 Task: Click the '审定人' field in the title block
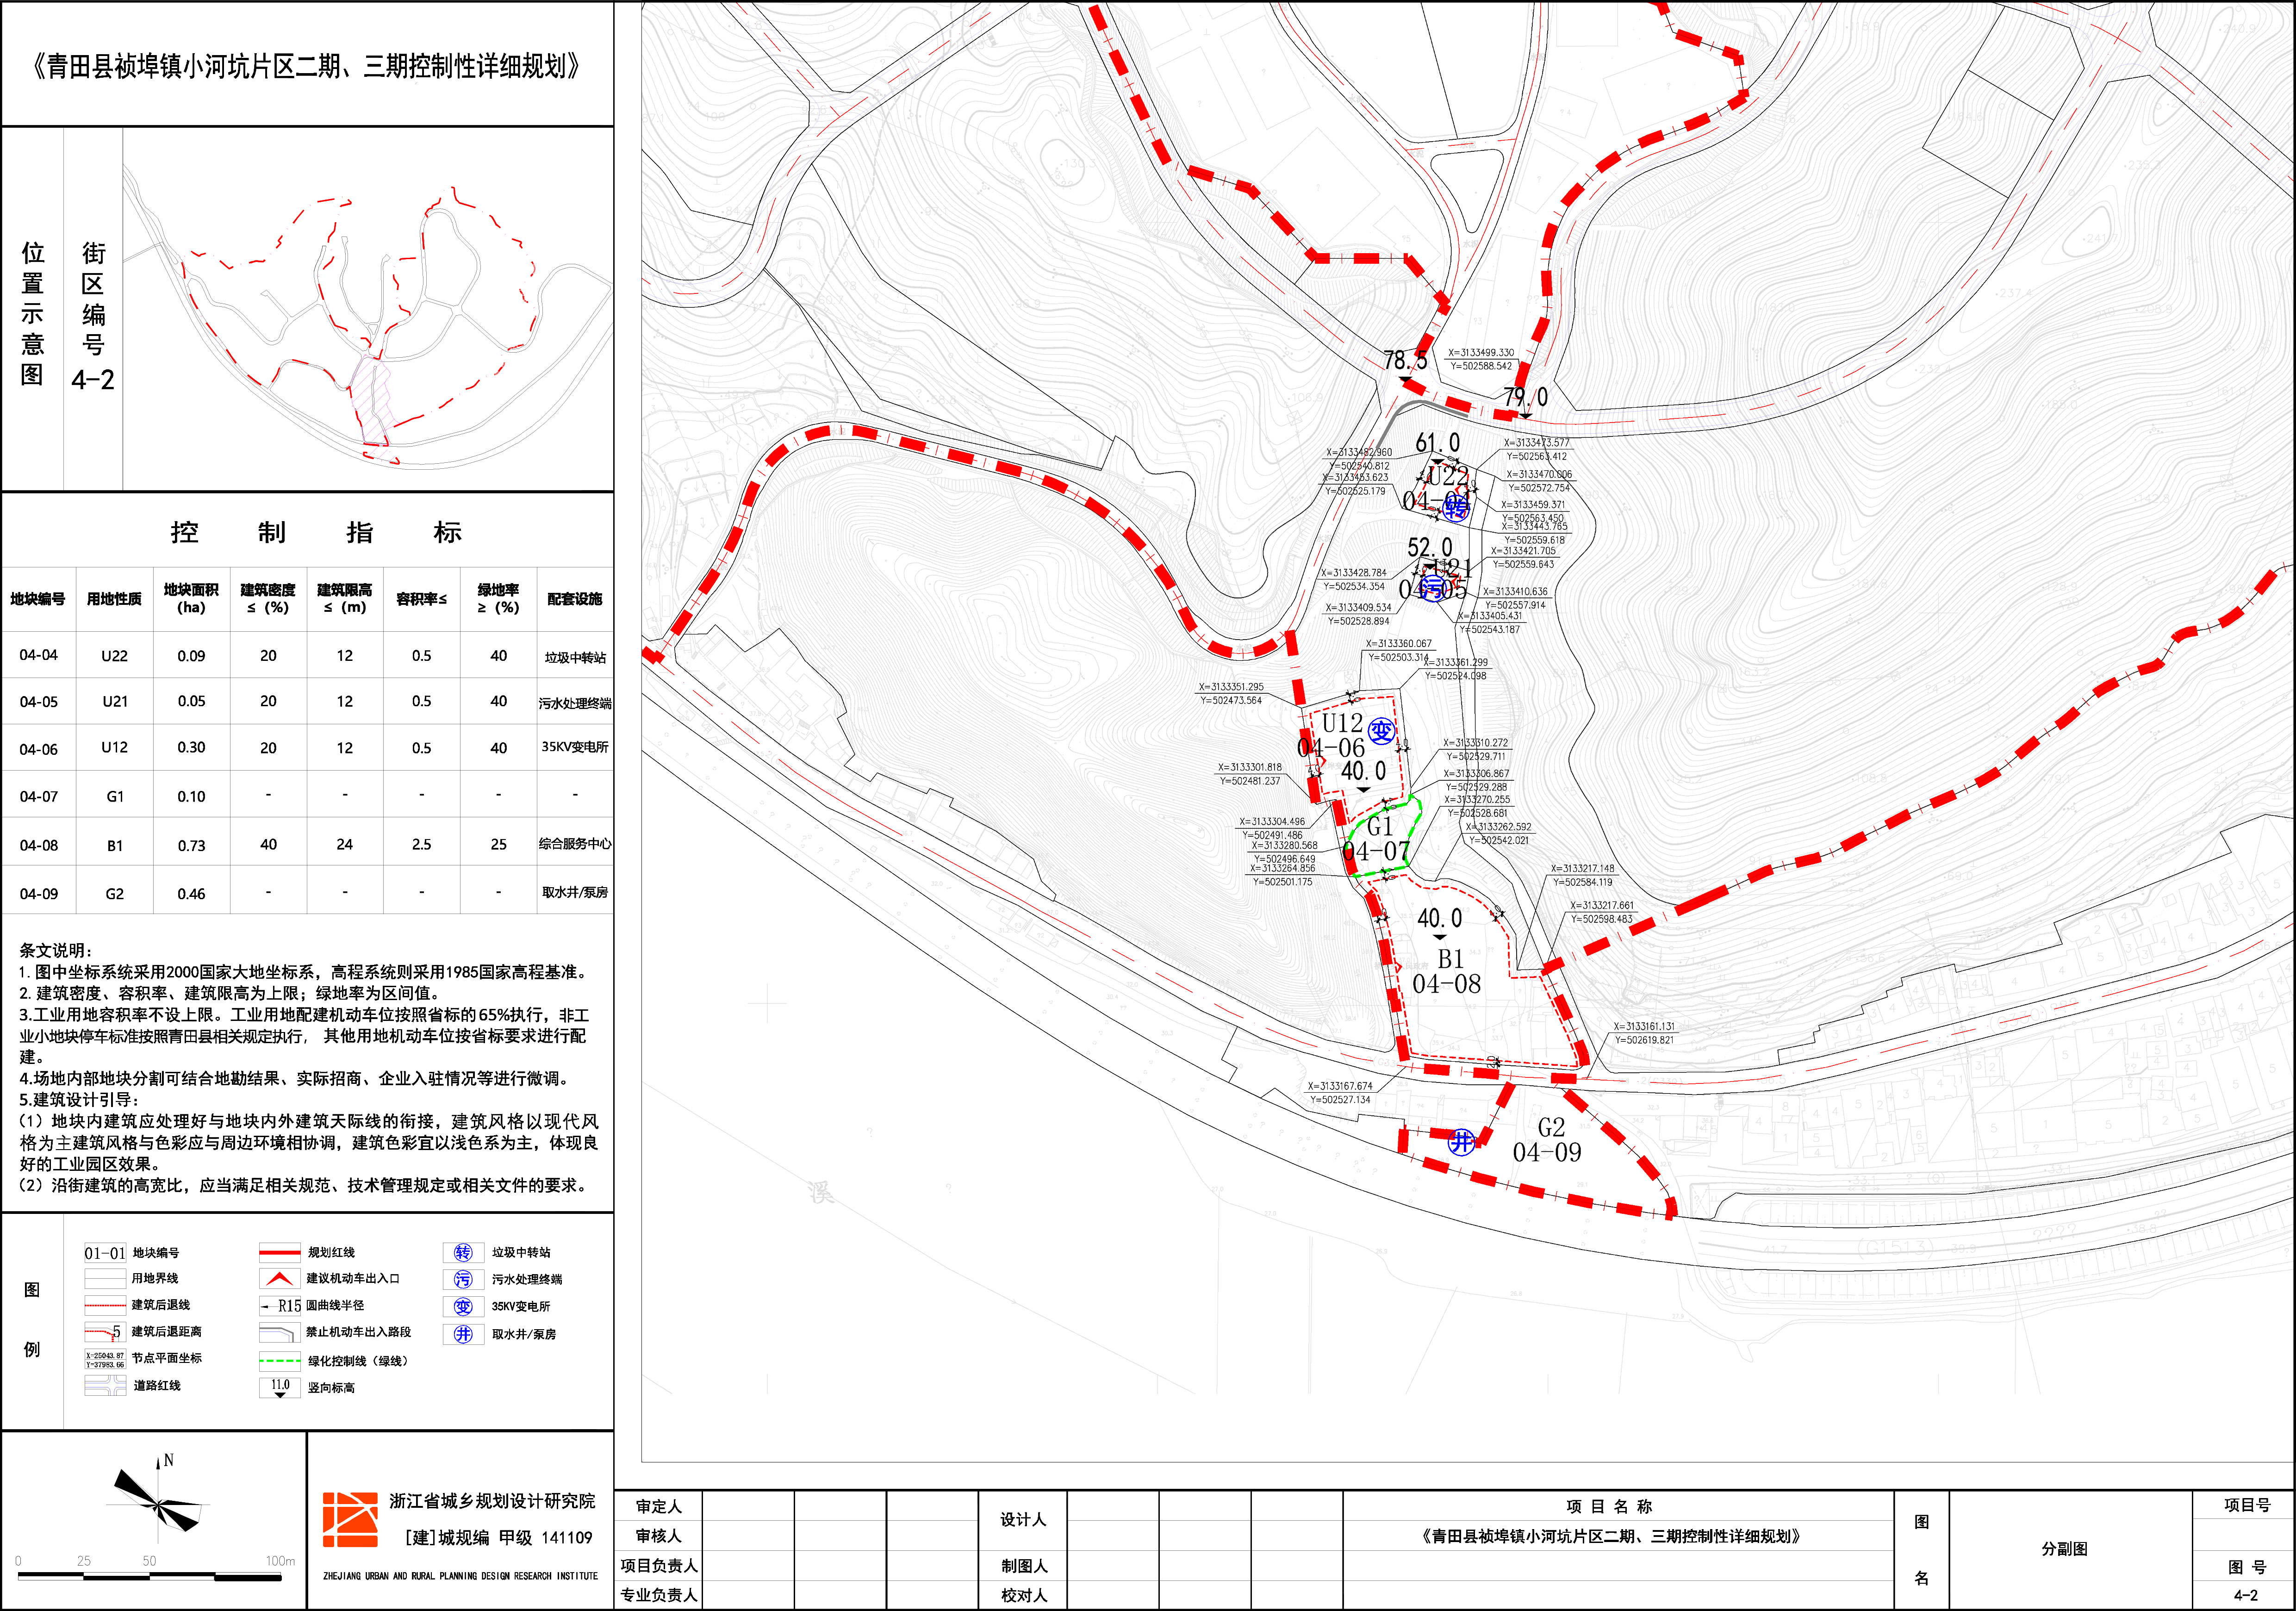pos(658,1506)
